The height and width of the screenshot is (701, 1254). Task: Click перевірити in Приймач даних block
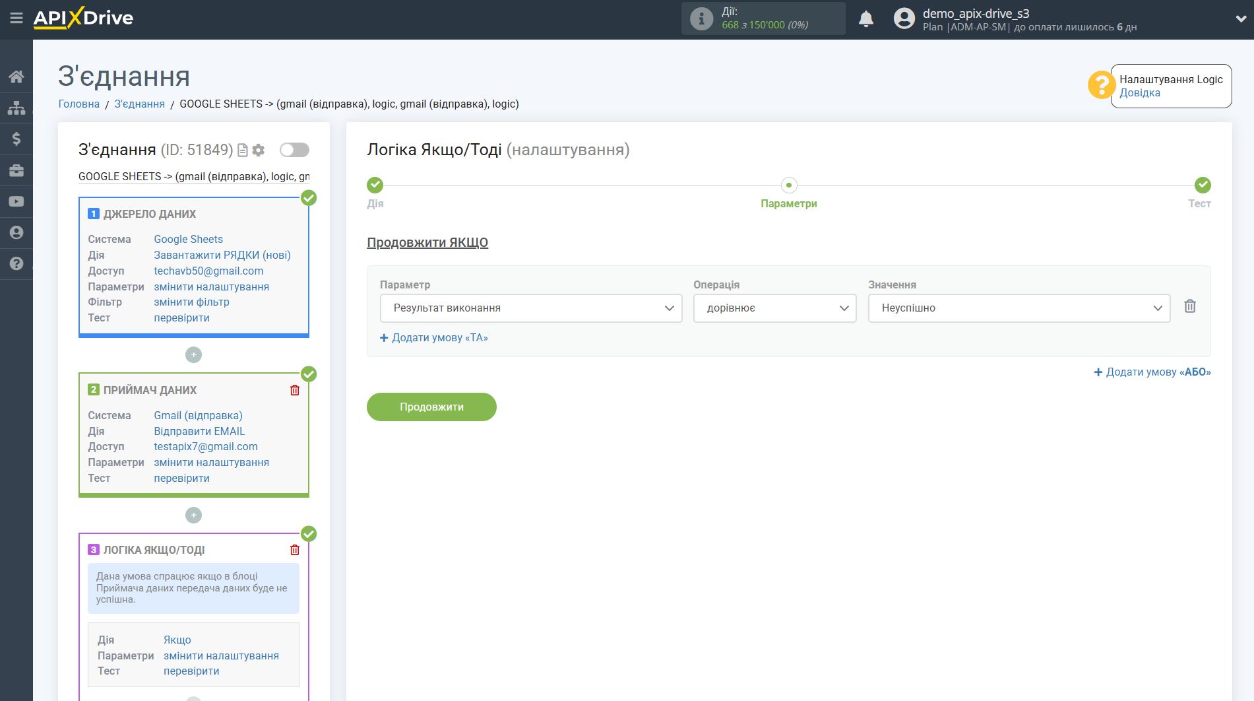(181, 478)
